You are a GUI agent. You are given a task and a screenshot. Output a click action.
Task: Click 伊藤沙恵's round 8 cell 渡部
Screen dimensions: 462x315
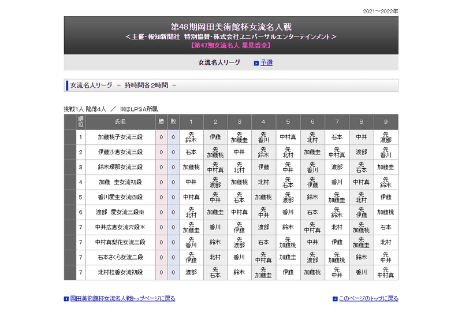point(362,152)
